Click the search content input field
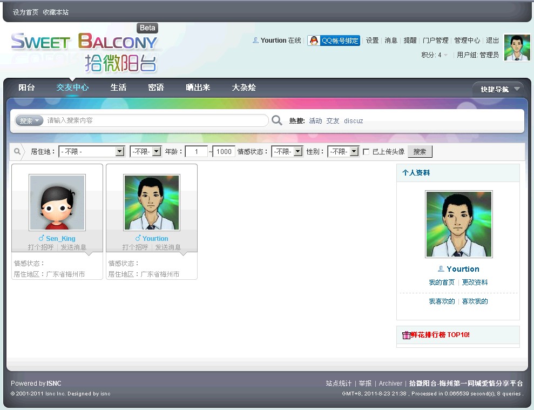 [x=157, y=120]
